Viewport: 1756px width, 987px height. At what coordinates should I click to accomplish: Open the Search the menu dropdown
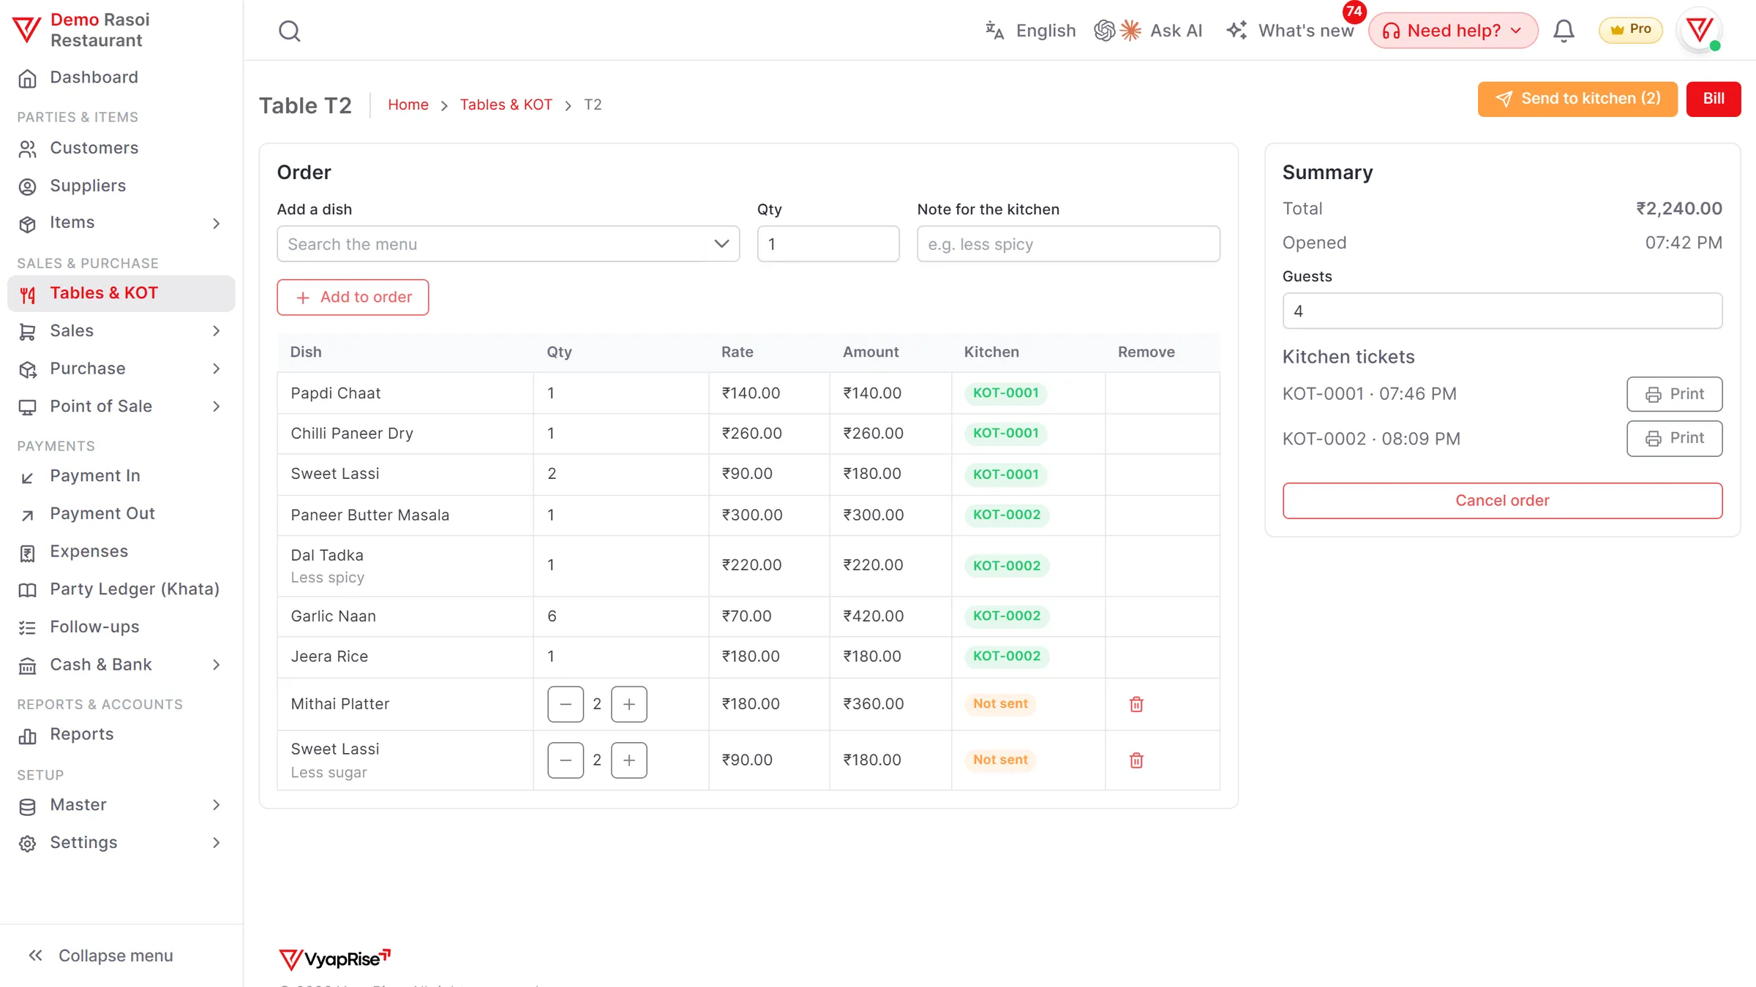click(x=508, y=244)
